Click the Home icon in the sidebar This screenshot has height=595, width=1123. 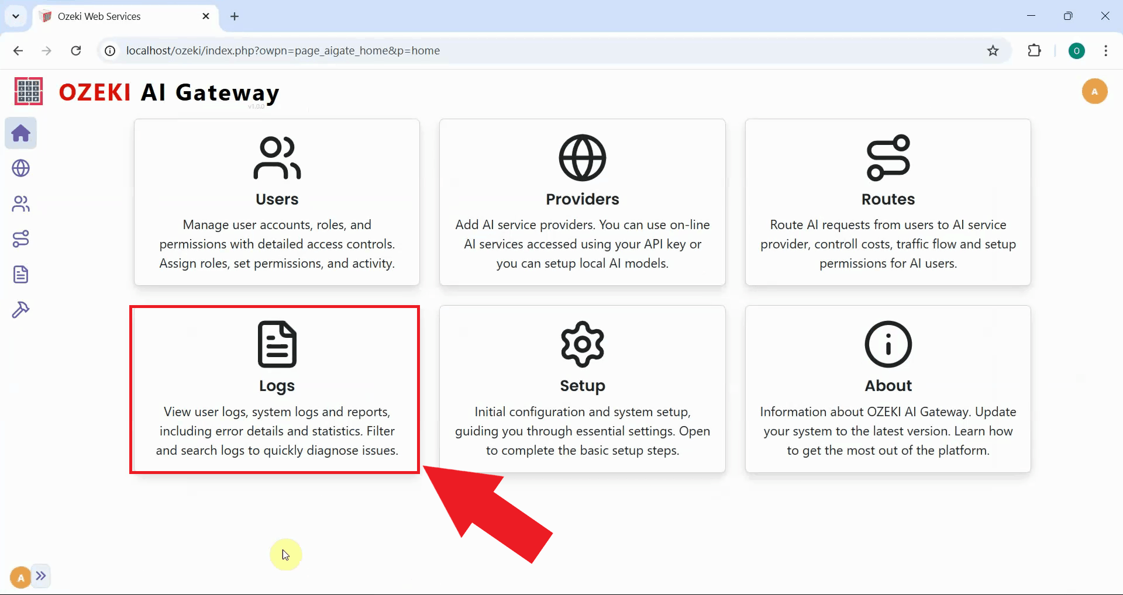coord(21,133)
